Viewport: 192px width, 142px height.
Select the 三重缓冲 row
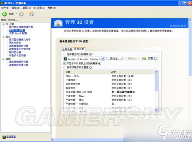pyautogui.click(x=109, y=80)
